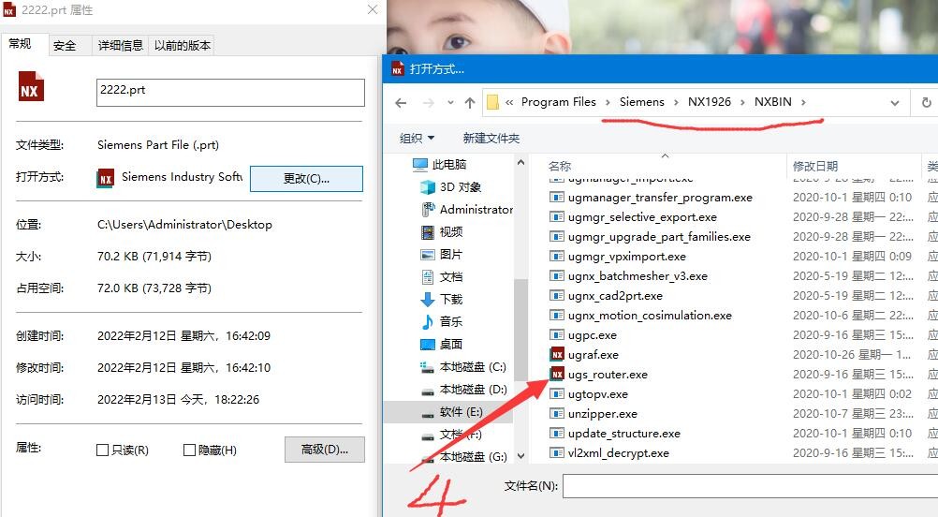
Task: Enable the 只读(R) checkbox
Action: 103,451
